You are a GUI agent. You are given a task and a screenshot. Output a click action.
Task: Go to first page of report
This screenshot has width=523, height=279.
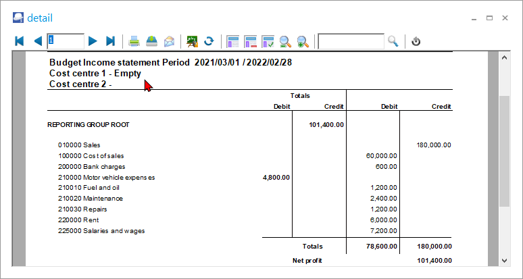[x=20, y=41]
